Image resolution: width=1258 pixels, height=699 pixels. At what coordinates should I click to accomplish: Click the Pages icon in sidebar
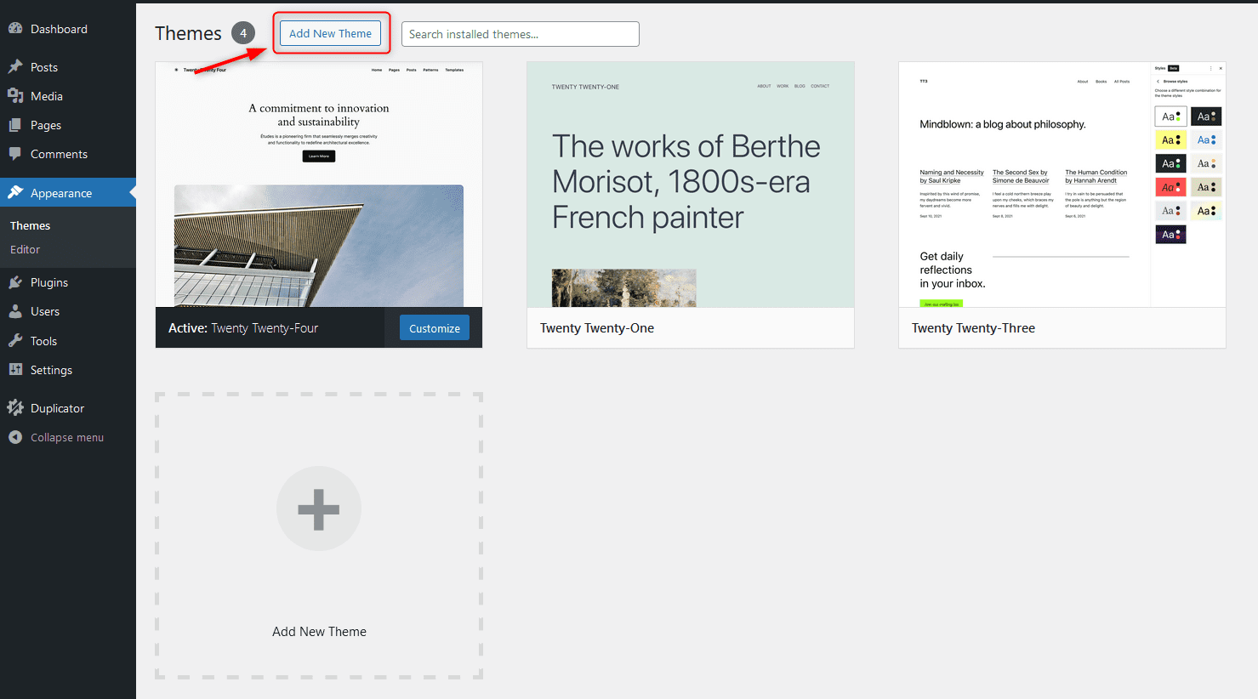[x=15, y=125]
